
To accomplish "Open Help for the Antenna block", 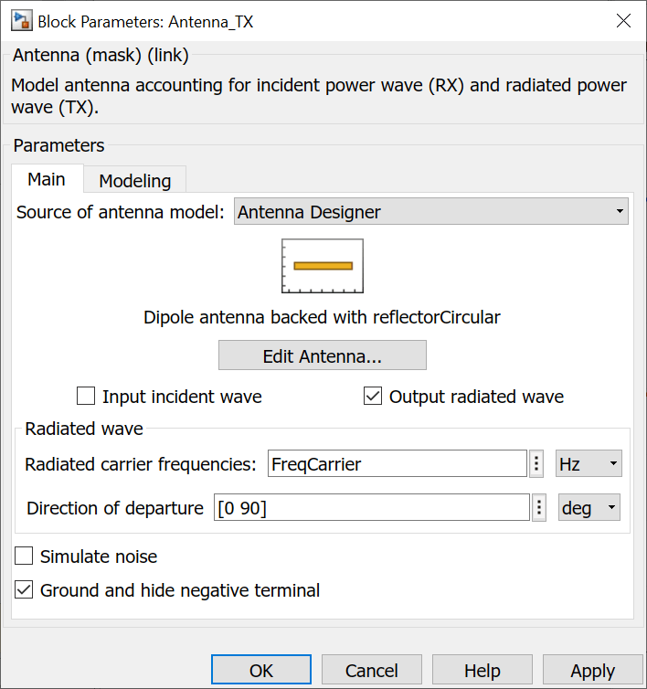I will (x=482, y=671).
